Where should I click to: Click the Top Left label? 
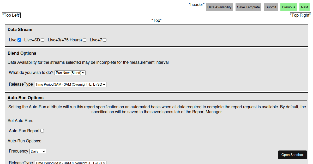point(11,15)
